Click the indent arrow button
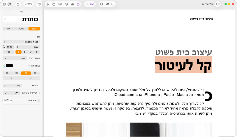 point(12,78)
